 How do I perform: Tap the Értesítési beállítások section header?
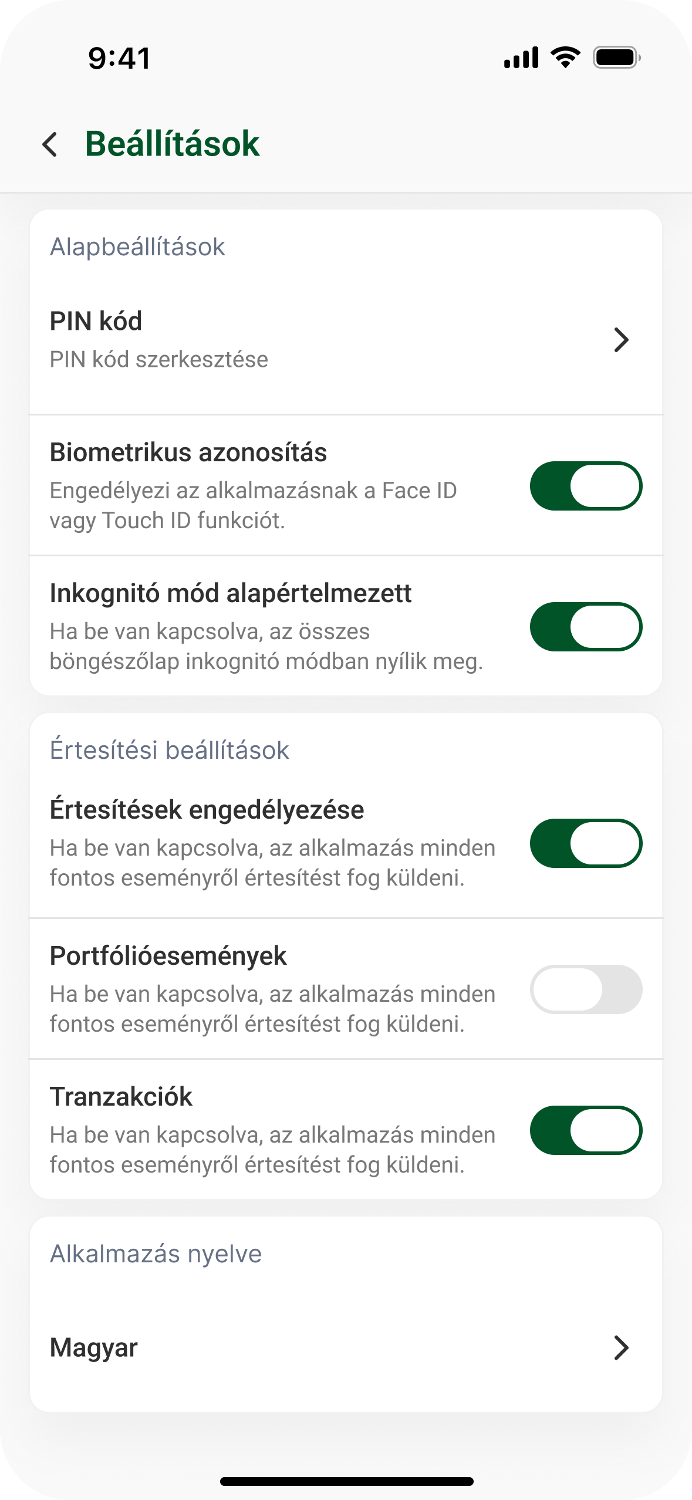pos(170,750)
